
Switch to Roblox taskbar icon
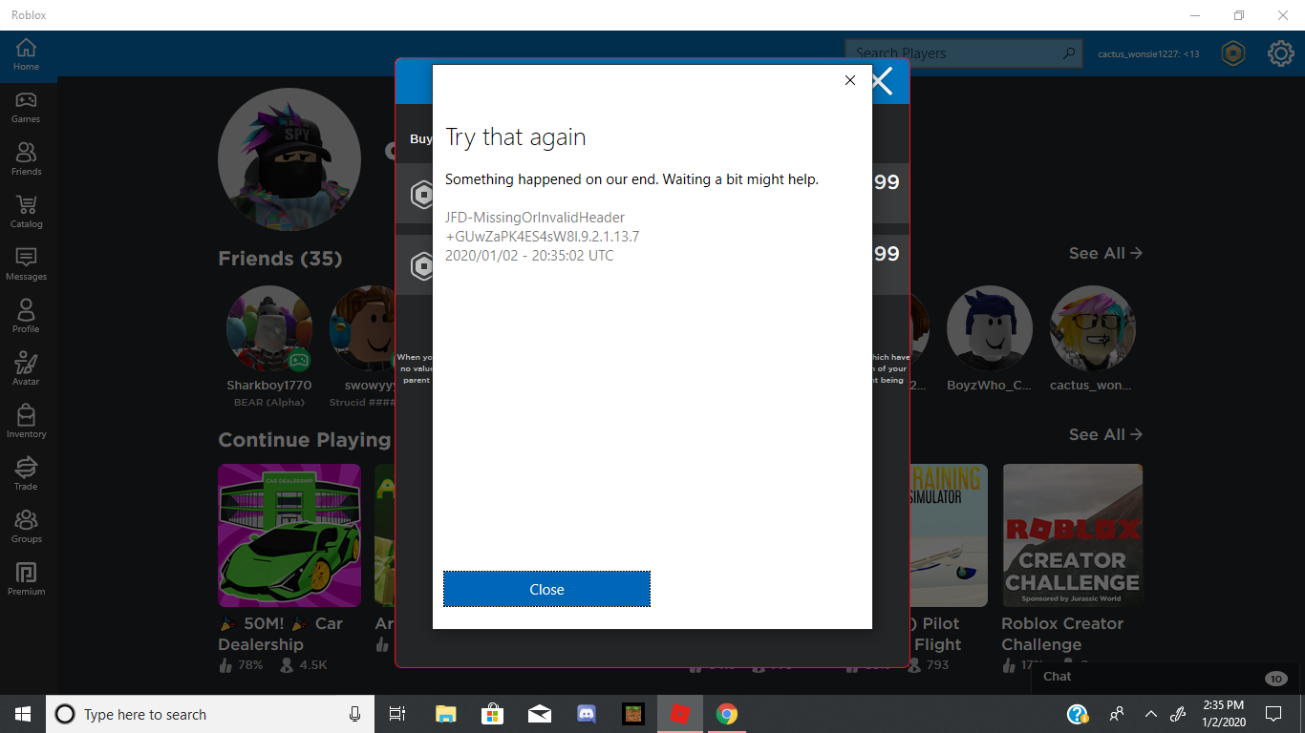coord(679,714)
